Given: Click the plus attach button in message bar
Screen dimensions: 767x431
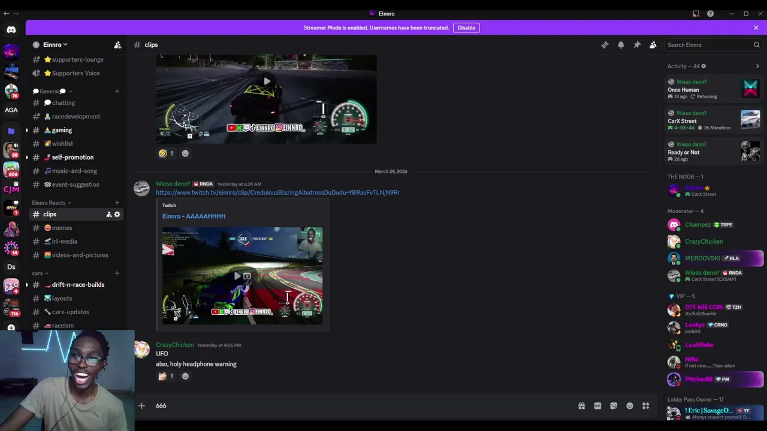Looking at the screenshot, I should click(x=141, y=406).
